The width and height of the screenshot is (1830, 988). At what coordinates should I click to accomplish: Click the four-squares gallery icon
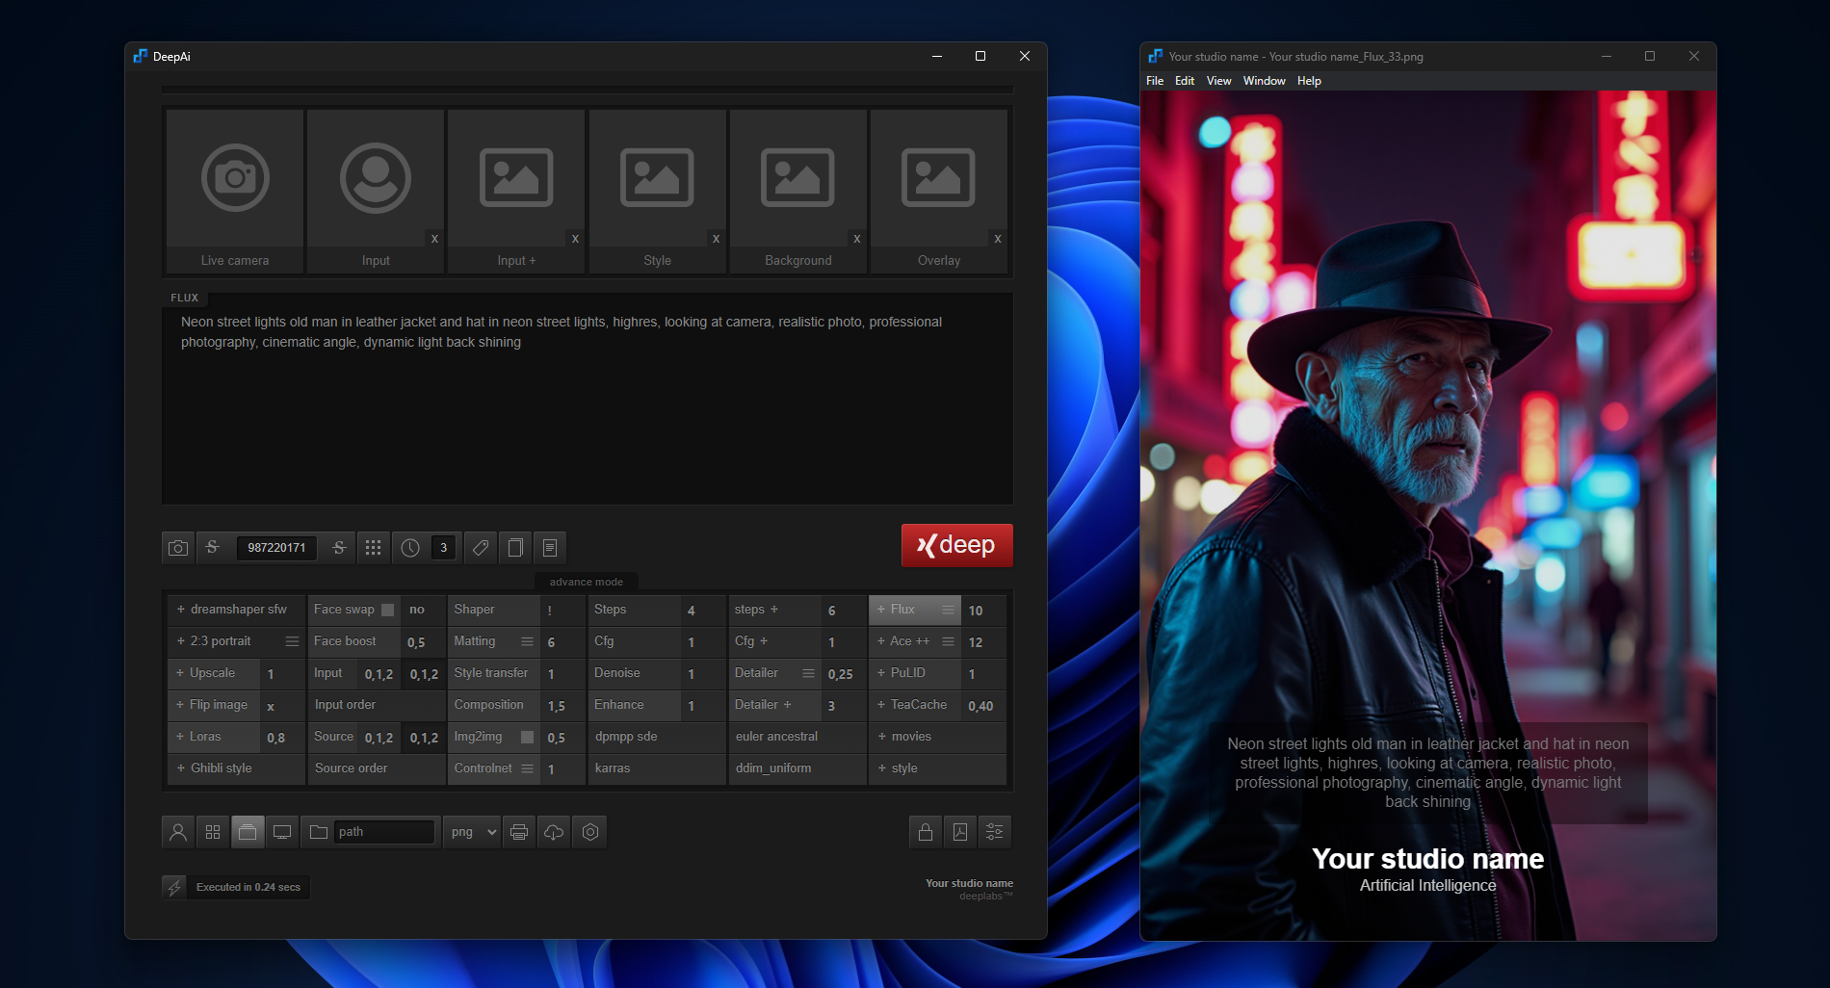tap(213, 832)
